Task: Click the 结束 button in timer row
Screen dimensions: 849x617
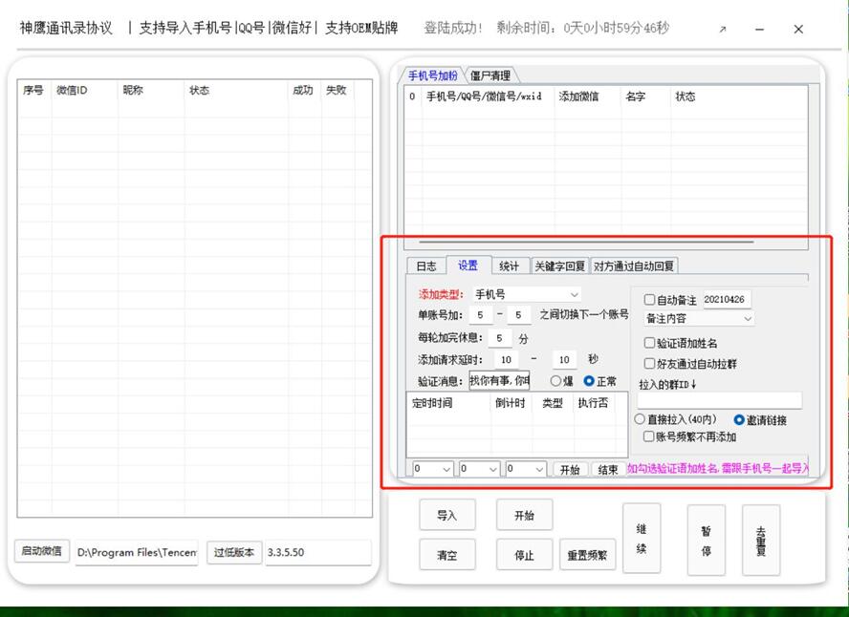Action: pyautogui.click(x=608, y=469)
